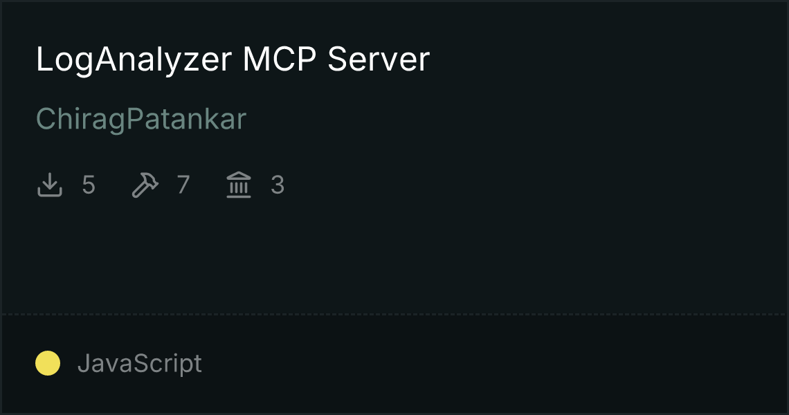Click the word Server in the title

pos(379,59)
